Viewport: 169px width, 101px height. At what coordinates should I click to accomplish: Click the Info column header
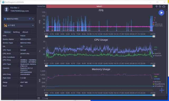4,36
